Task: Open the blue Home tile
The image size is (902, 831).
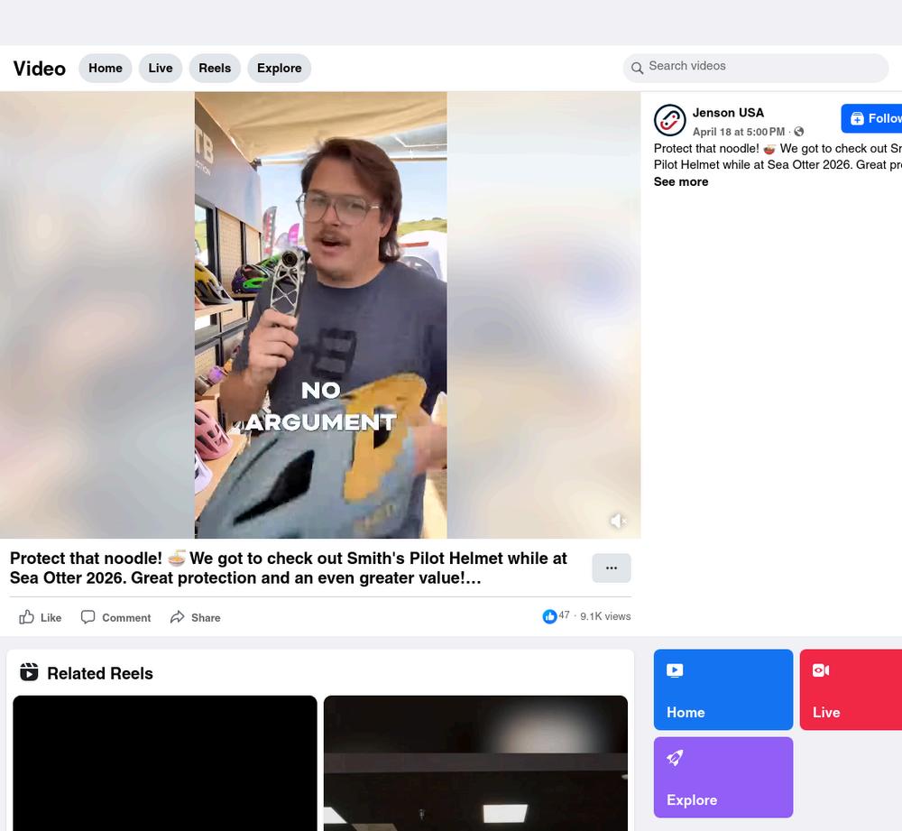Action: coord(723,689)
